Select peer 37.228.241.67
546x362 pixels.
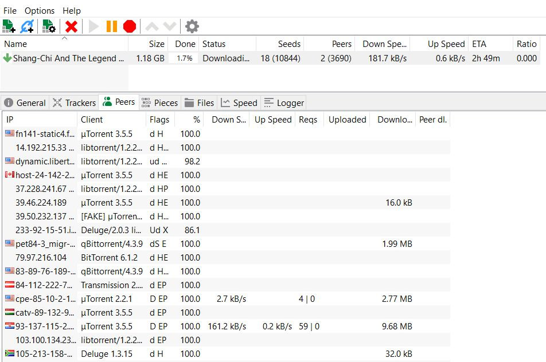pos(227,189)
